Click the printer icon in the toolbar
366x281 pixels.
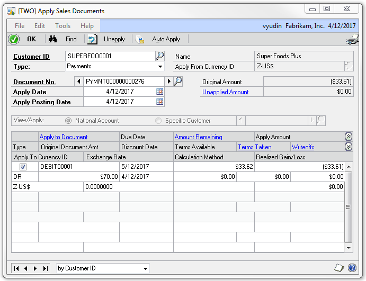pyautogui.click(x=352, y=40)
